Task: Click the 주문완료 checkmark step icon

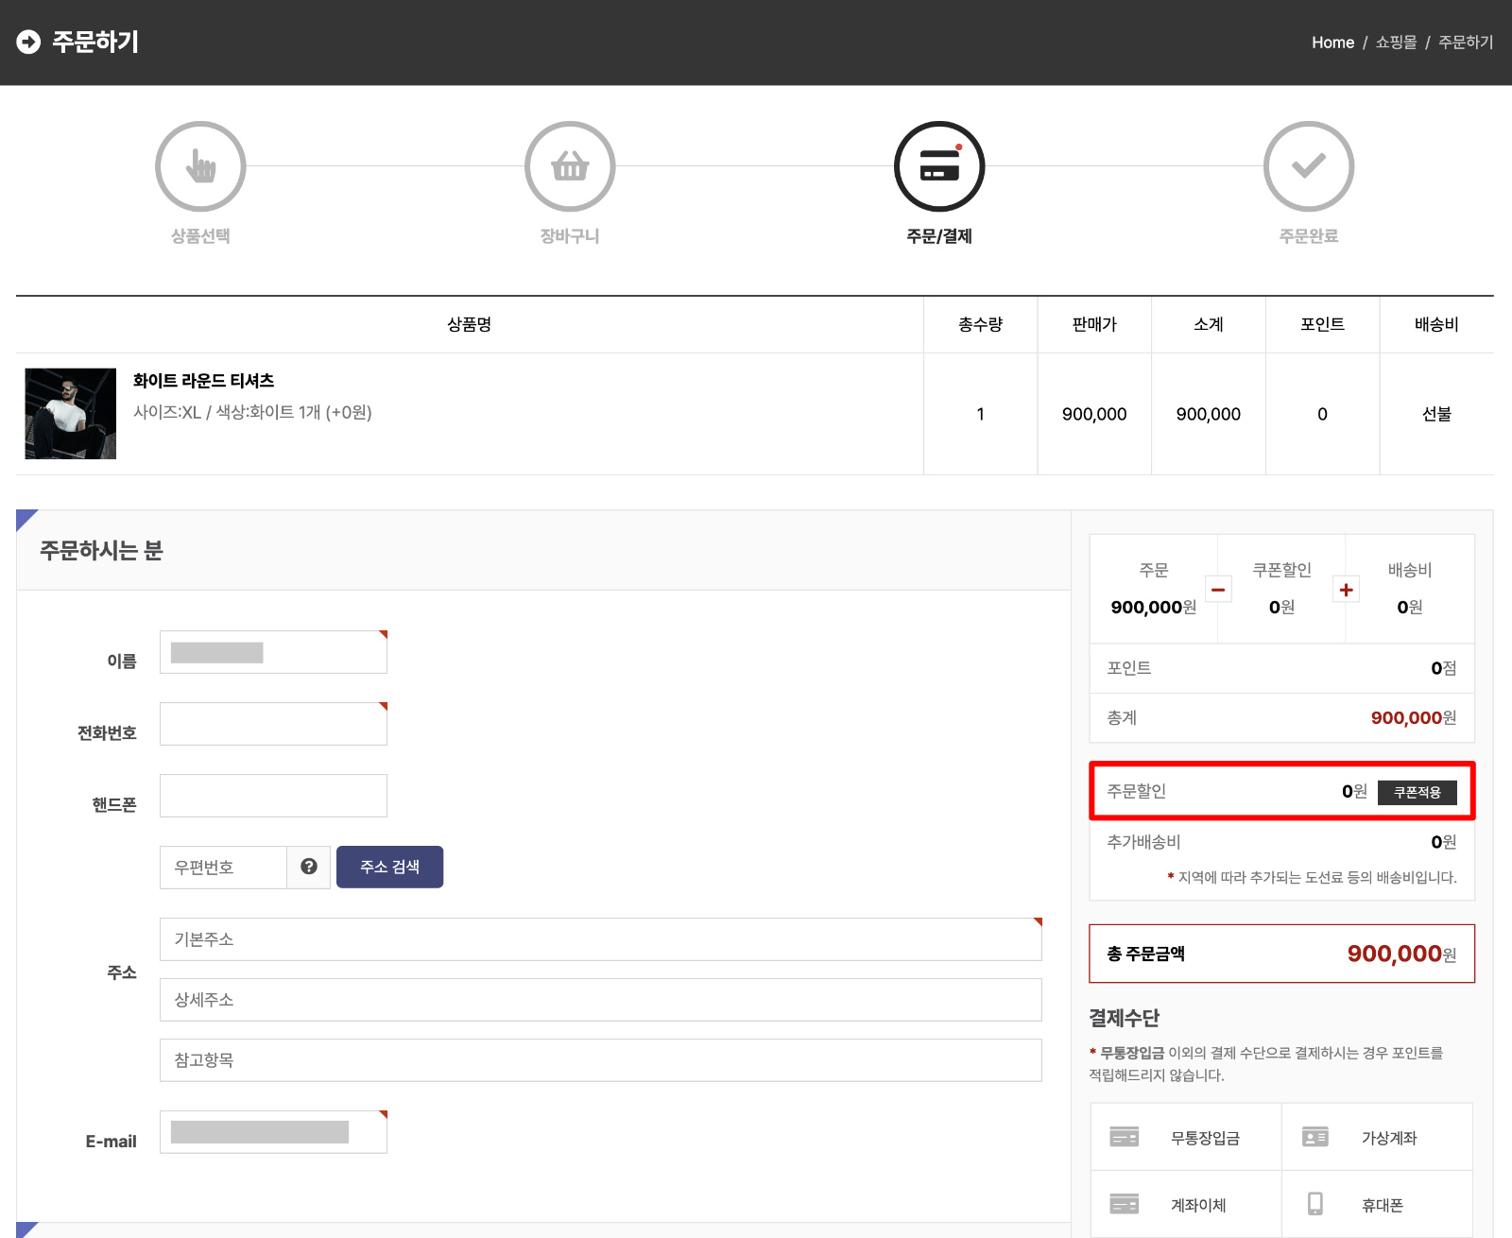Action: click(x=1309, y=166)
